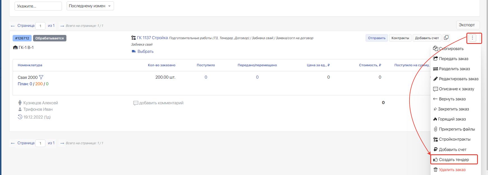Image resolution: width=488 pixels, height=175 pixels.
Task: Click the comment bubble icon to add comment
Action: coord(136,103)
